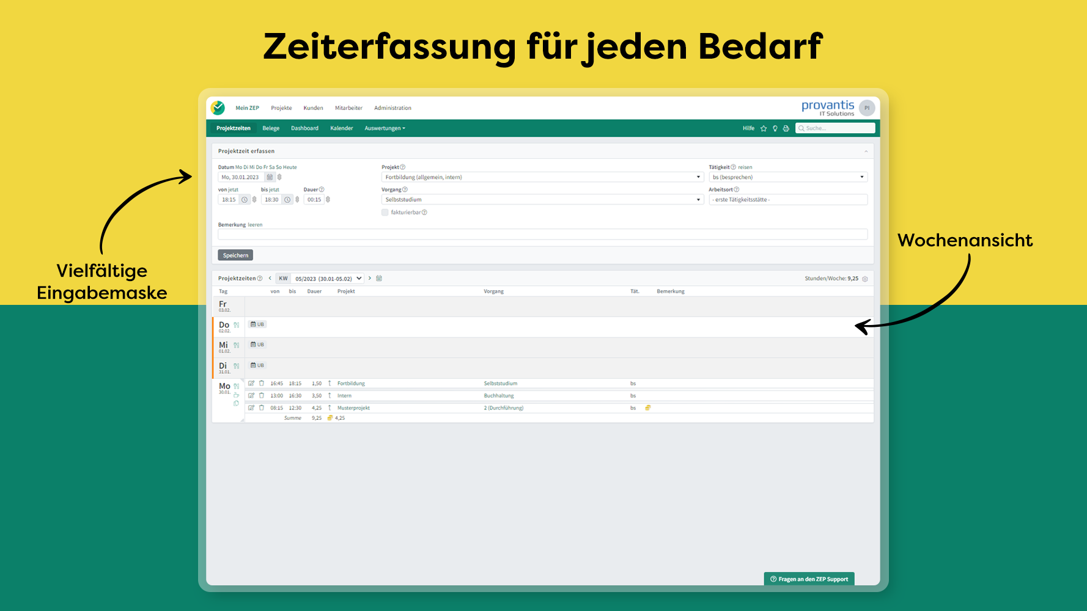Enable the fakturierbar checkbox
The height and width of the screenshot is (611, 1087).
pos(385,212)
